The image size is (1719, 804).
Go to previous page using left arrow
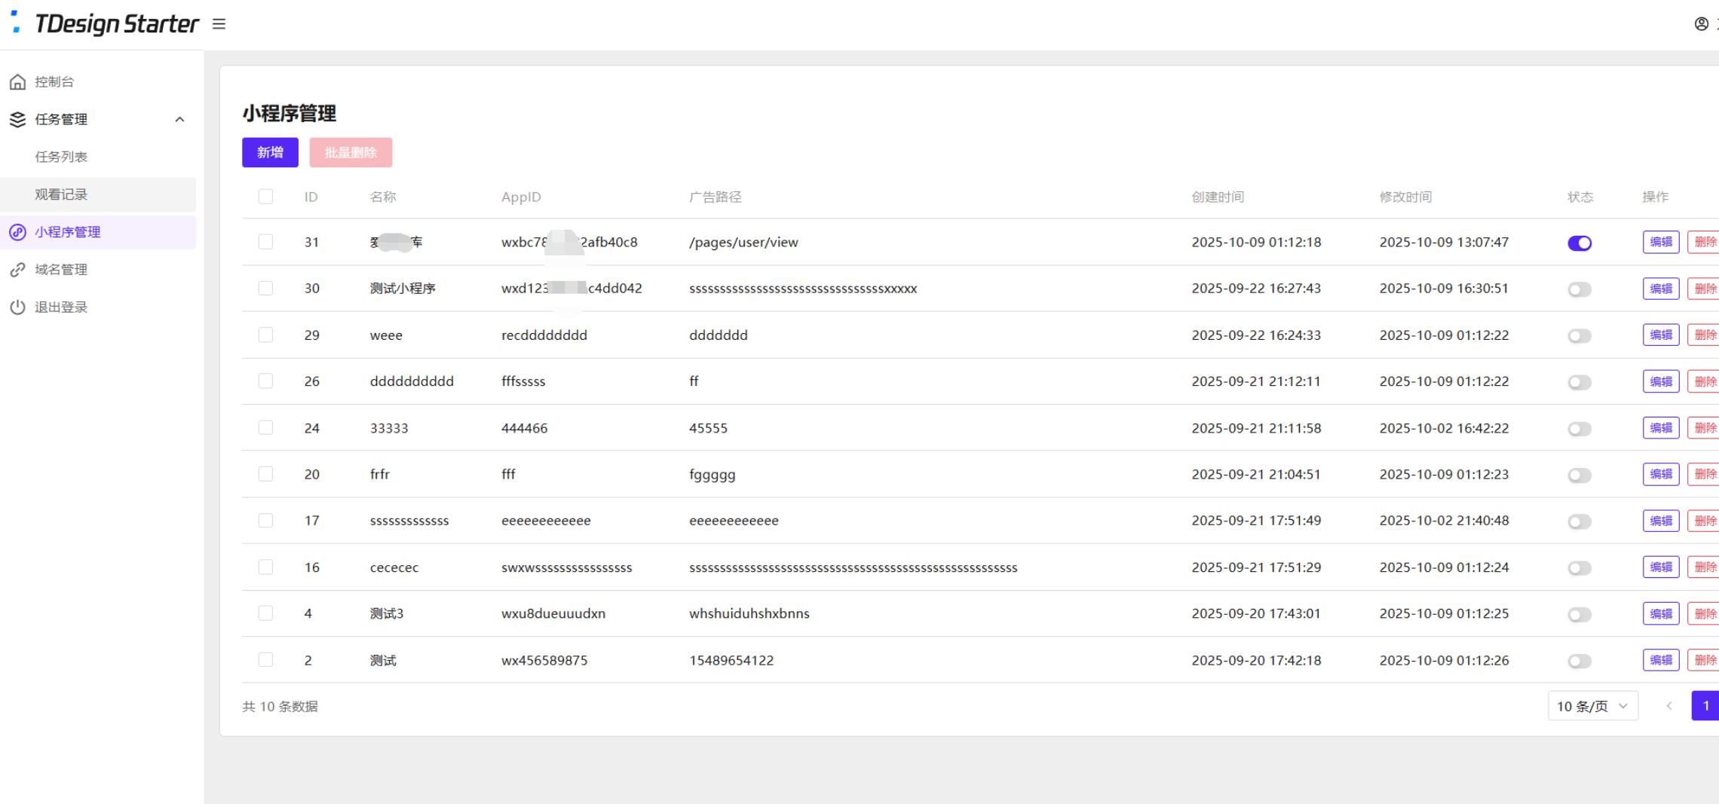pos(1668,706)
